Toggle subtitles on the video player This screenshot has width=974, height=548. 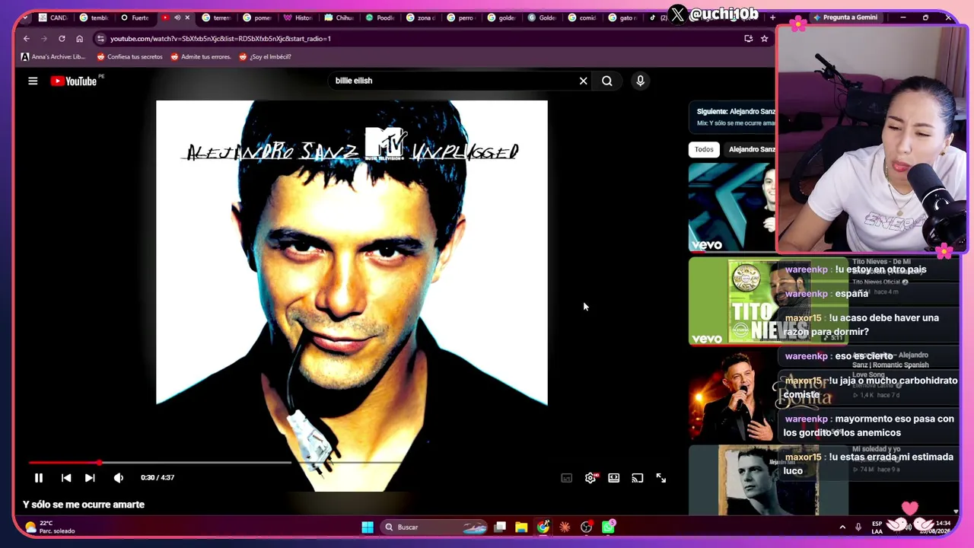tap(566, 478)
